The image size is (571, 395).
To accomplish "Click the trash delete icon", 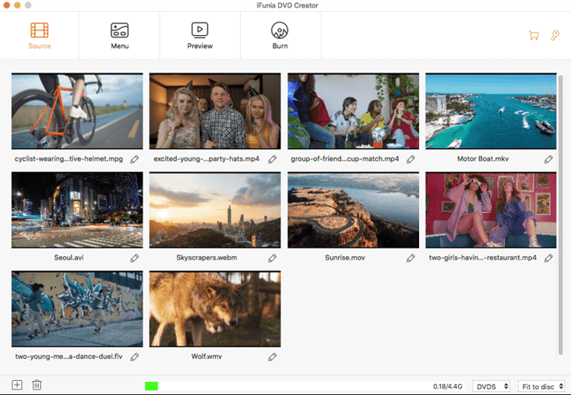I will (x=37, y=385).
